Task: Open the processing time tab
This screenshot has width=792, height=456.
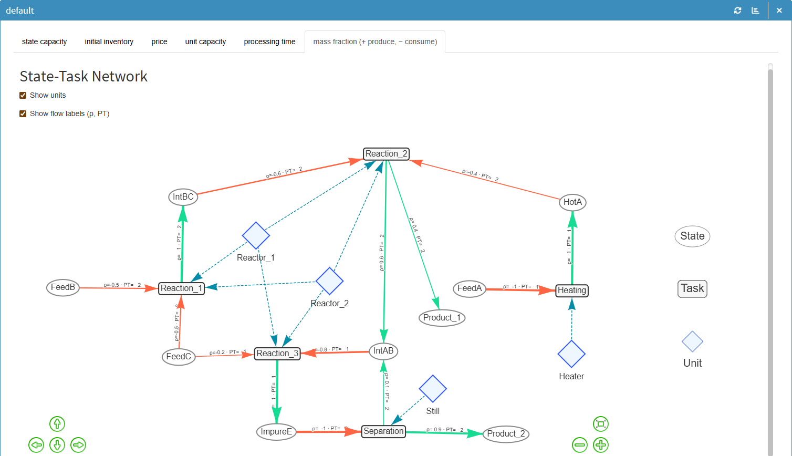Action: 269,42
